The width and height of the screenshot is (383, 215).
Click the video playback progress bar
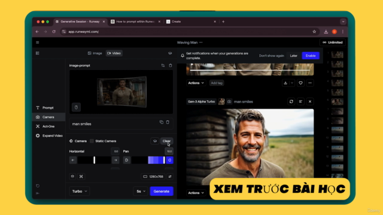250,70
